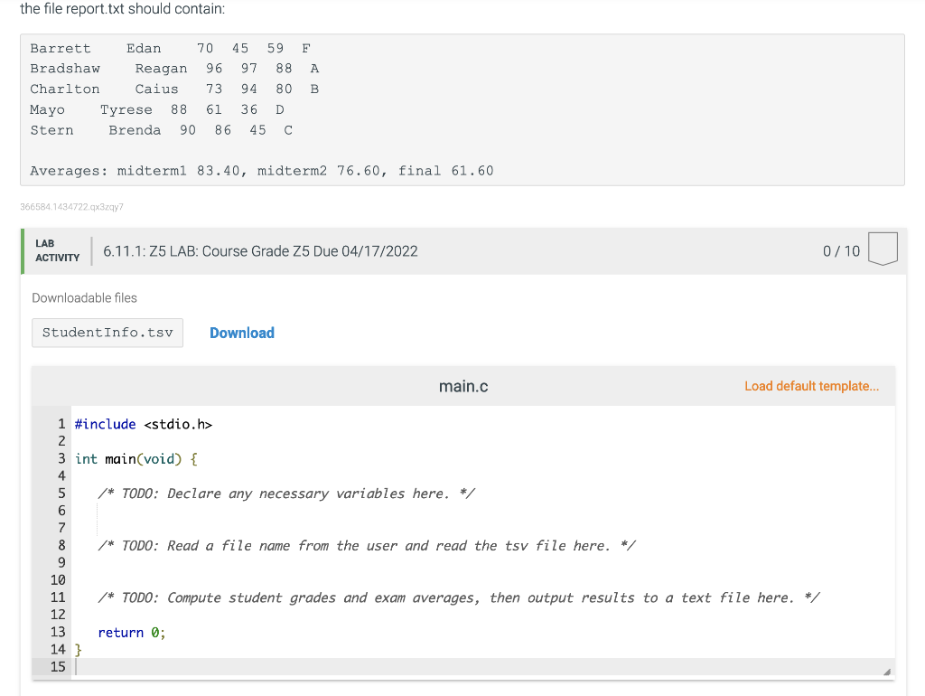Screen dimensions: 925x696
Task: Open the StudentInfo.tsv file entry
Action: coord(107,333)
